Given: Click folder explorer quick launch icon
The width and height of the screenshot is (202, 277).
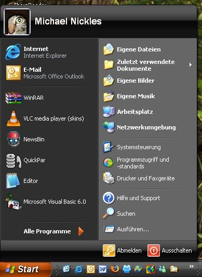Looking at the screenshot, I should [174, 269].
